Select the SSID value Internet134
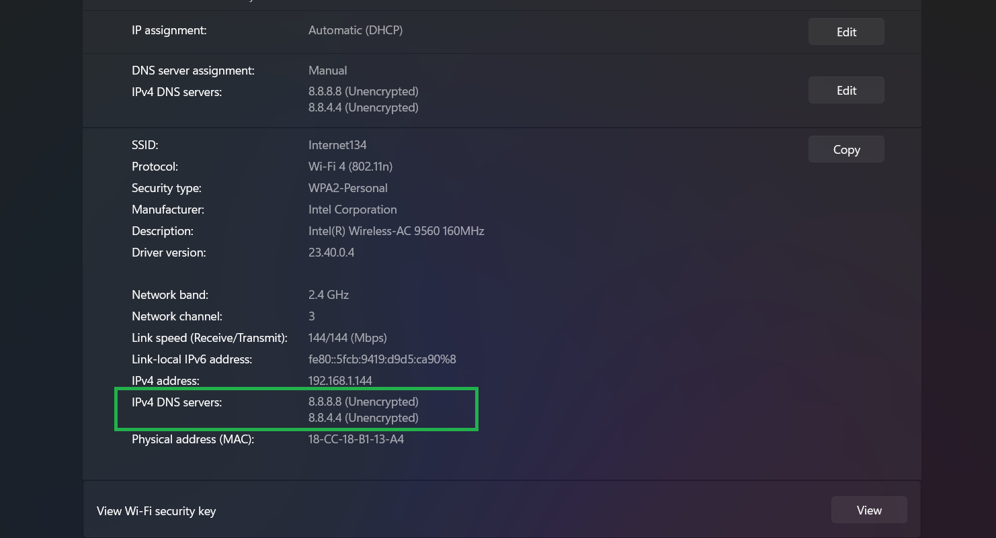Screen dimensions: 996x538 pyautogui.click(x=337, y=145)
